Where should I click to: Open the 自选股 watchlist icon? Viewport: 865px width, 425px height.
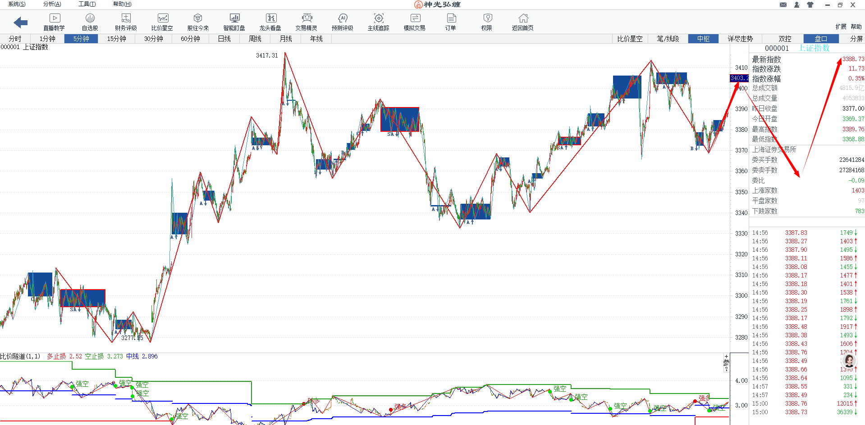(90, 18)
